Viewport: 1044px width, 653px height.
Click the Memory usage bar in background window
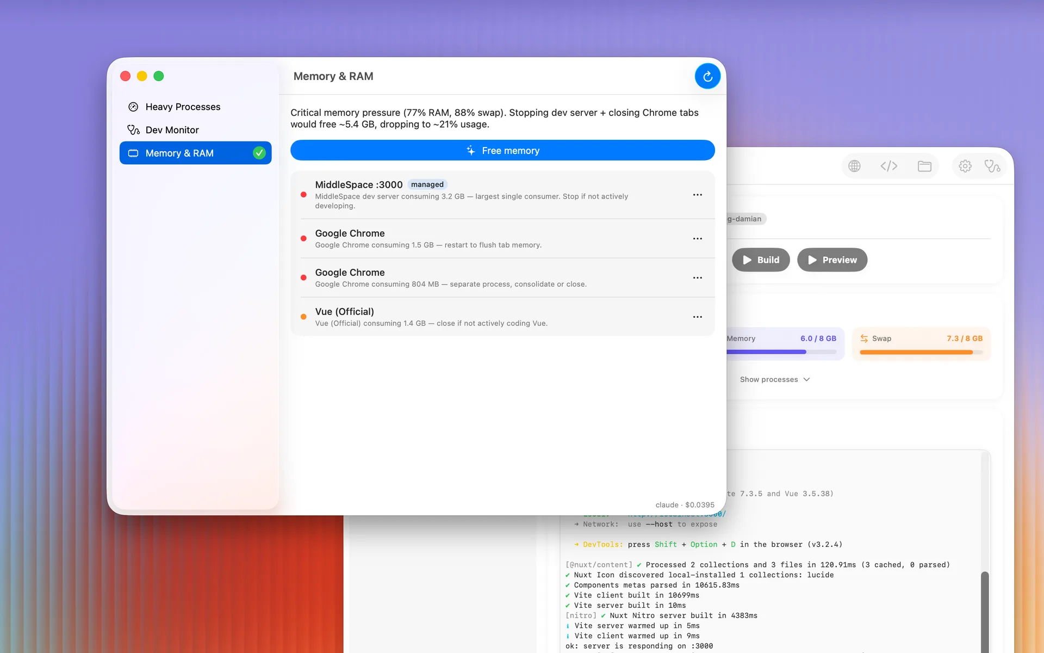coord(781,352)
